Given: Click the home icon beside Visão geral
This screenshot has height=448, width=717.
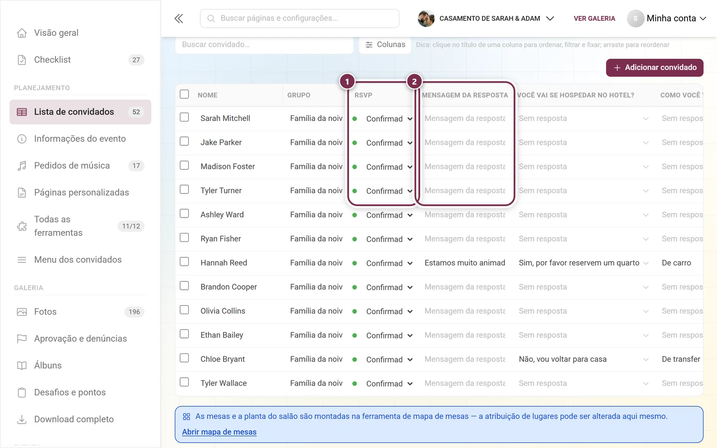Looking at the screenshot, I should (22, 33).
